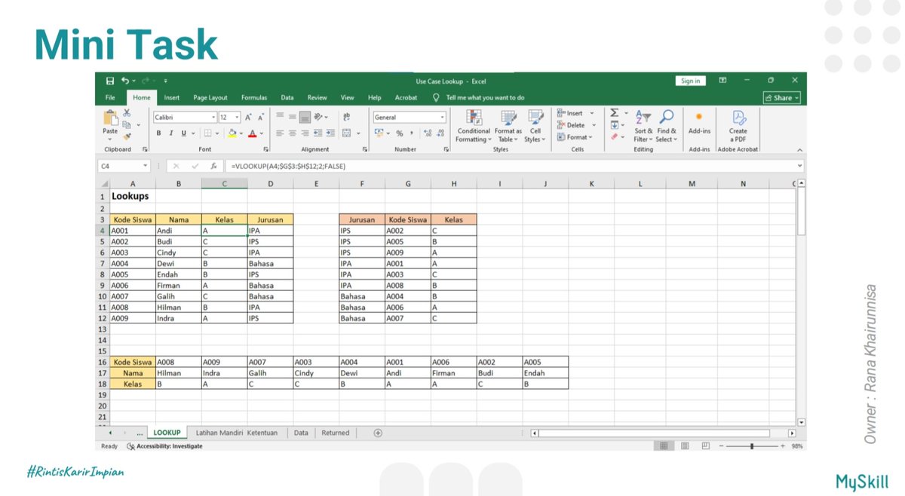Screen dimensions: 905x496
Task: Open Font dialog launcher icon
Action: point(265,150)
